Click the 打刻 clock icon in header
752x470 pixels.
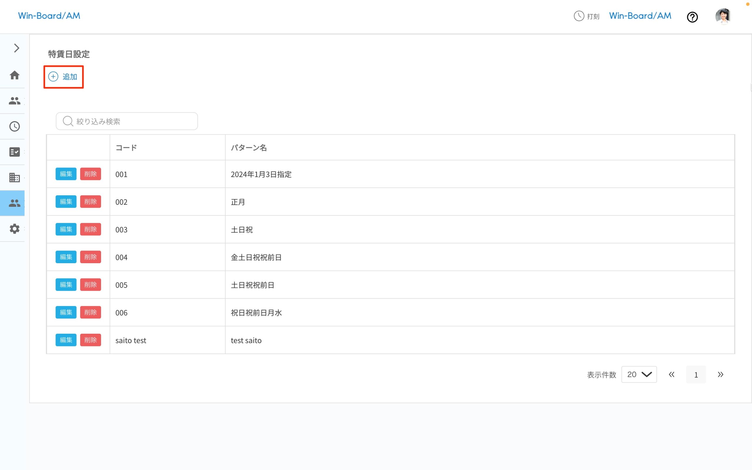(578, 16)
